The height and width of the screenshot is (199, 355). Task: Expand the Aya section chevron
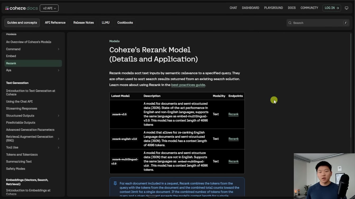(58, 70)
